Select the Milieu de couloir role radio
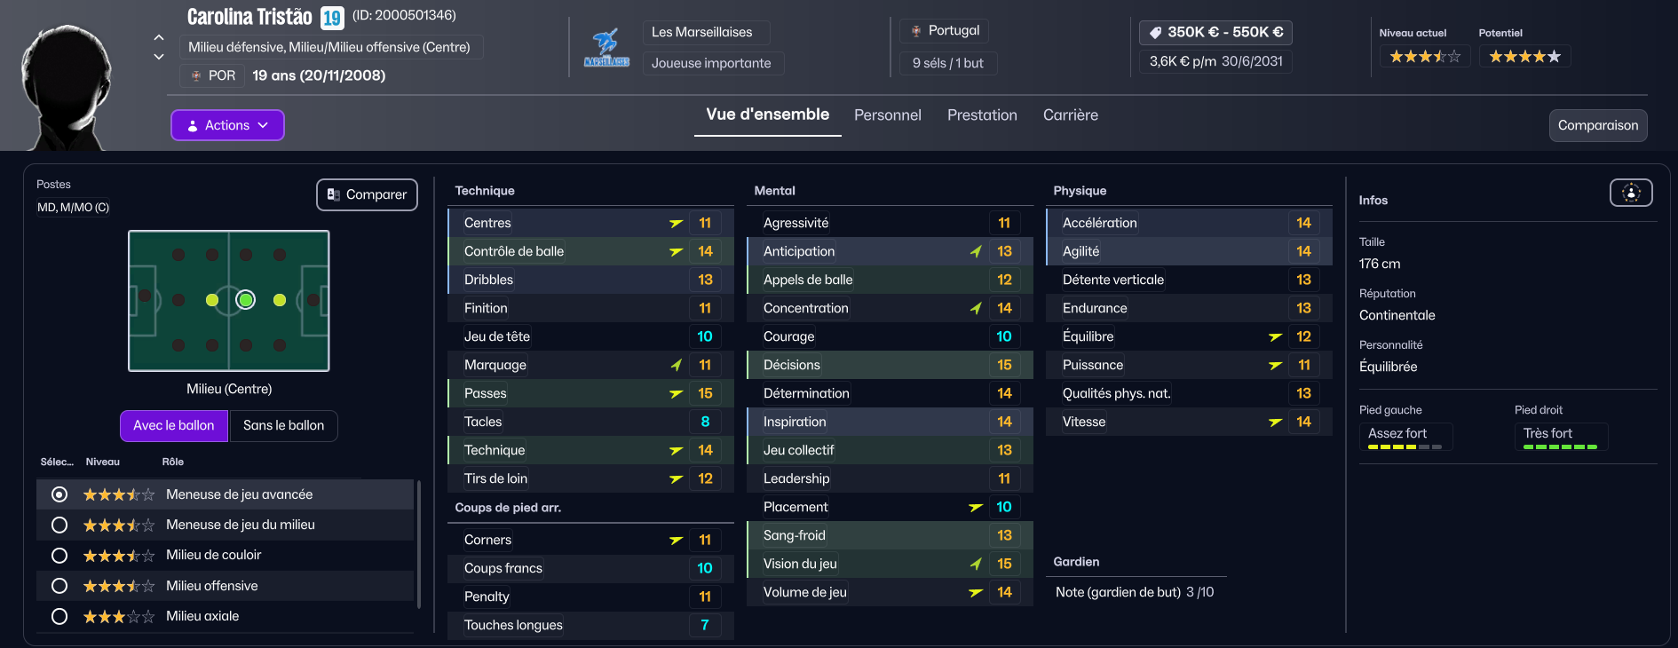This screenshot has height=648, width=1678. pyautogui.click(x=59, y=556)
